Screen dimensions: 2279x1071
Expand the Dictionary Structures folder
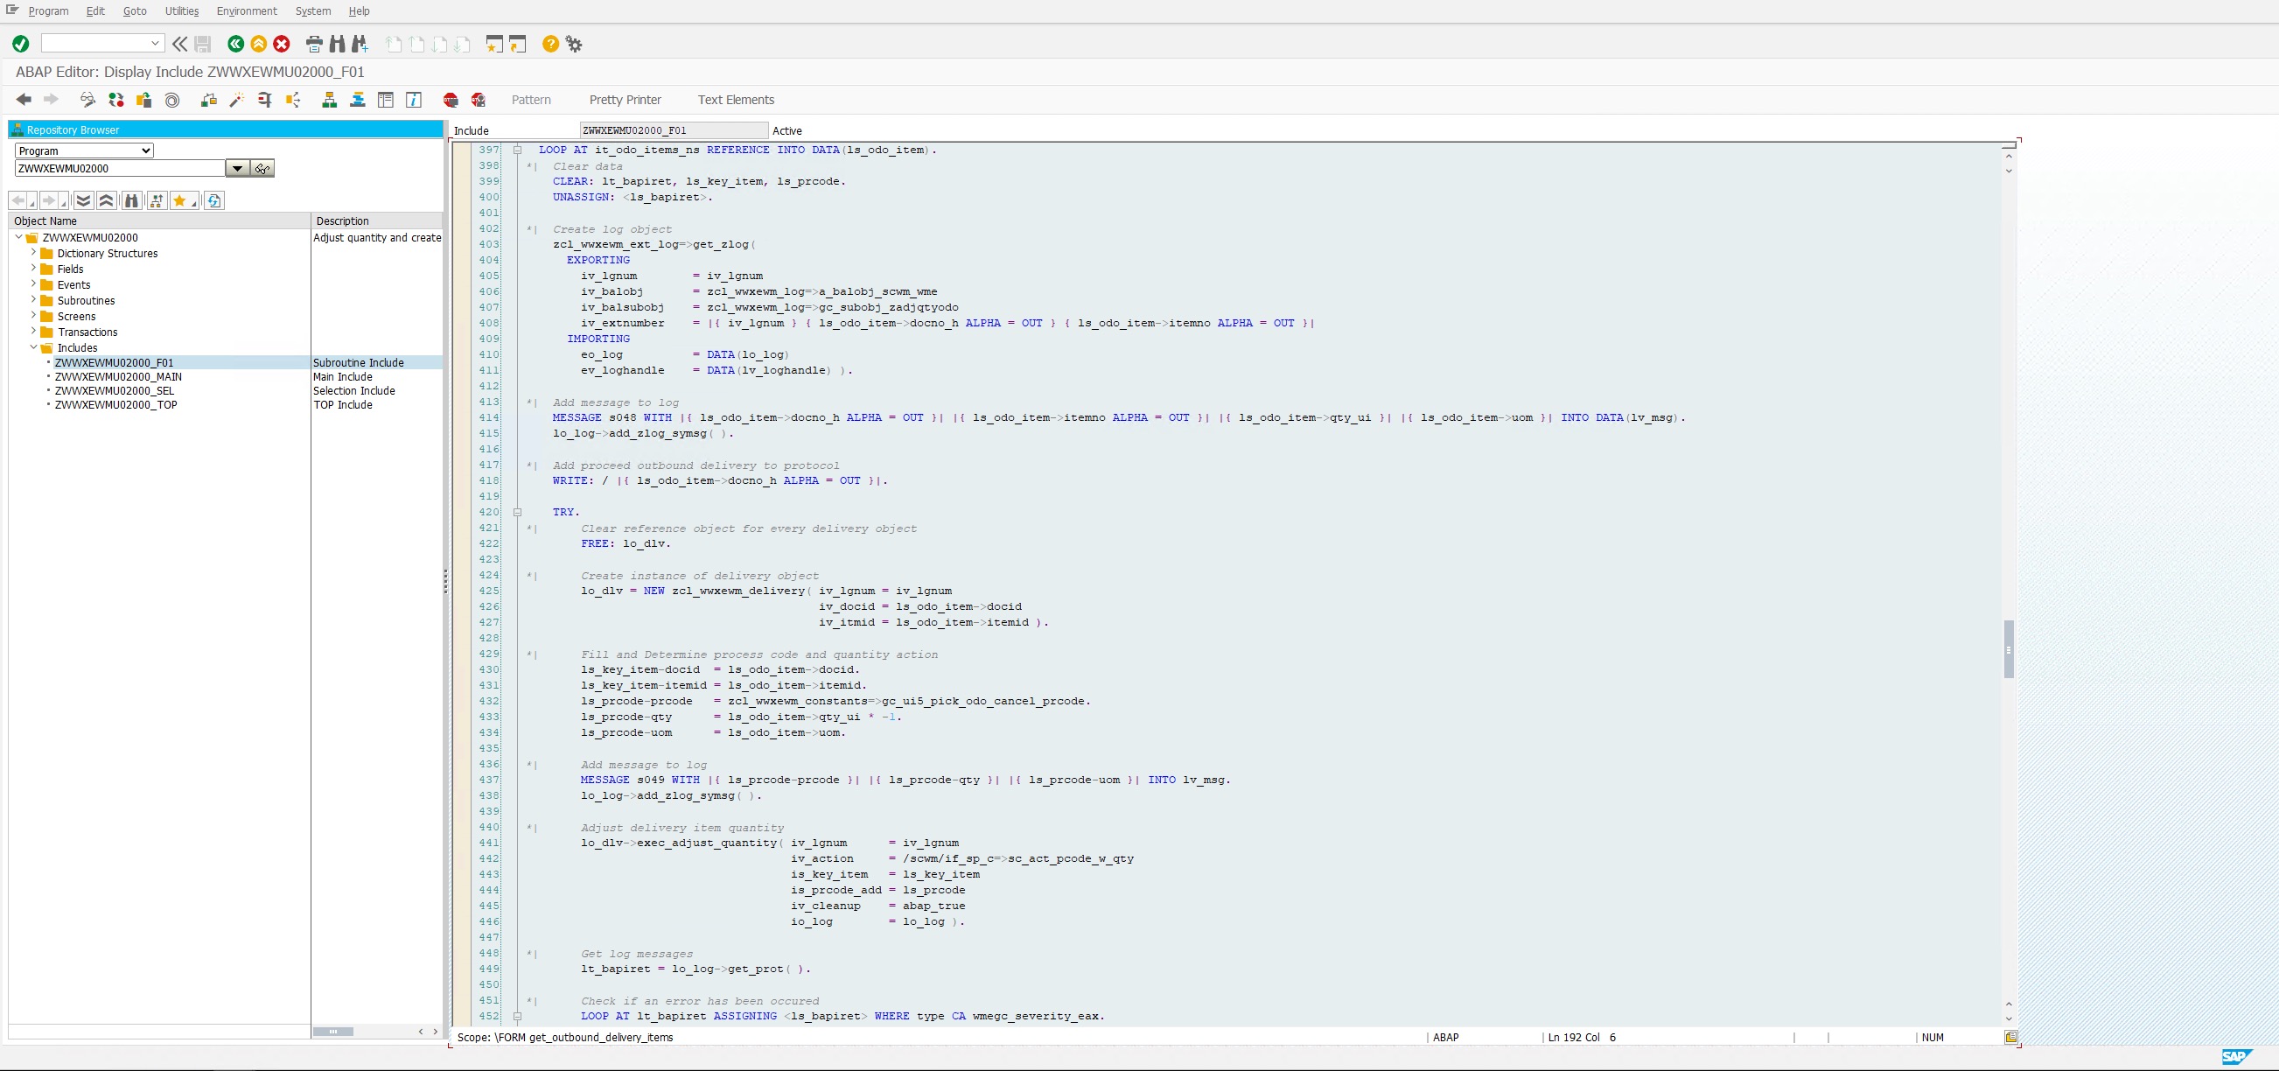pos(32,253)
